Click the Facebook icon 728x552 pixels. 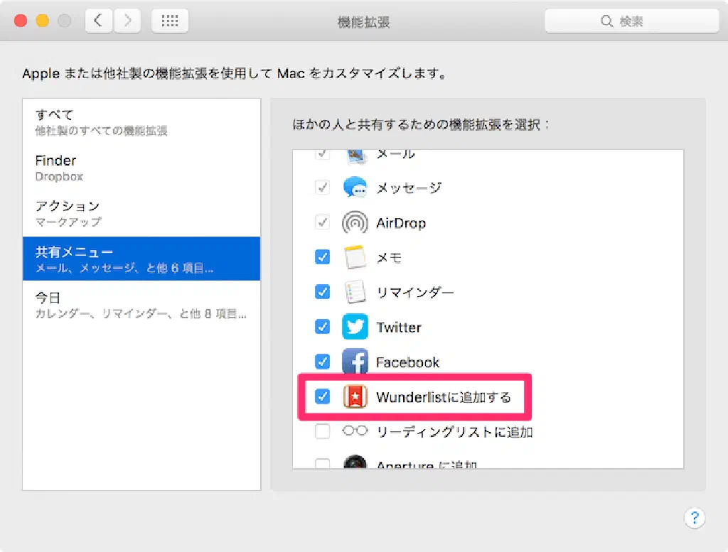click(355, 362)
